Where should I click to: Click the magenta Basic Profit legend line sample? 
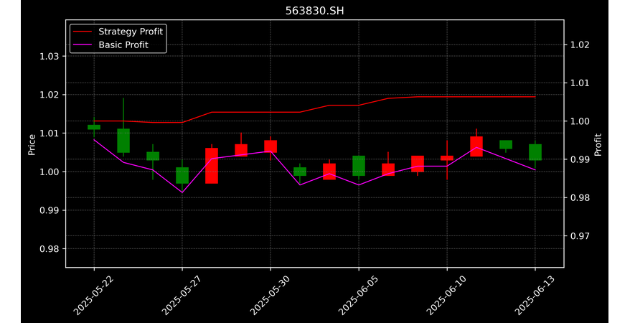tap(82, 45)
